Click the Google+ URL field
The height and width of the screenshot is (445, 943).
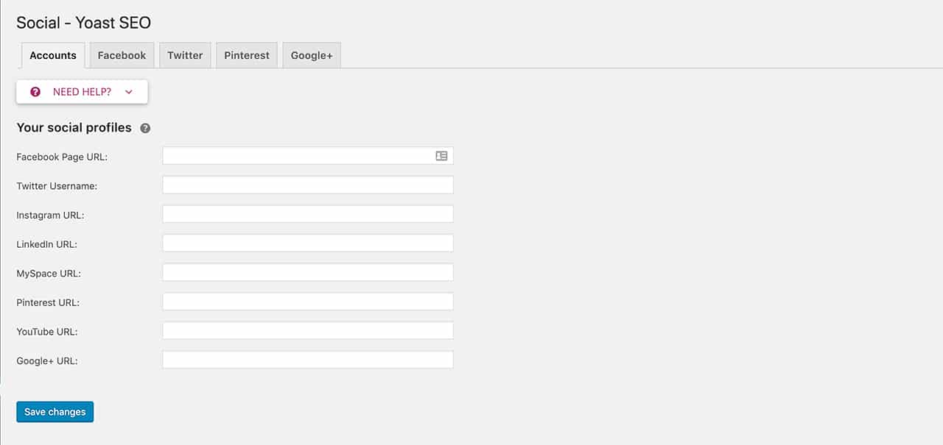coord(308,360)
